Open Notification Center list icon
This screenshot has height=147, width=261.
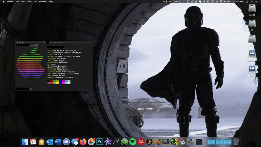[x=256, y=2]
